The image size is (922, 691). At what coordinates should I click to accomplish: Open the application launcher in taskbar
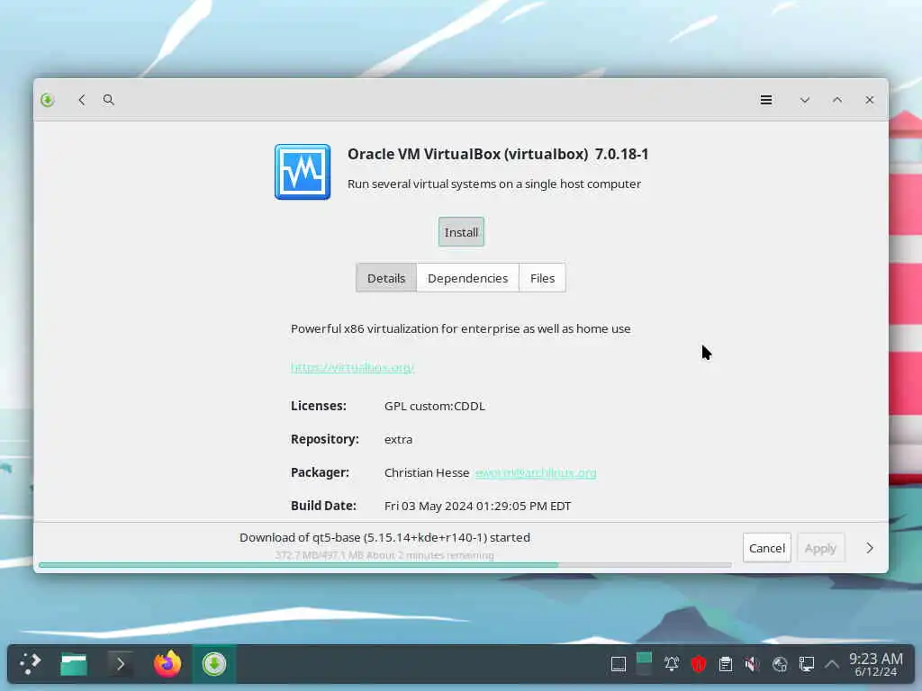[30, 664]
